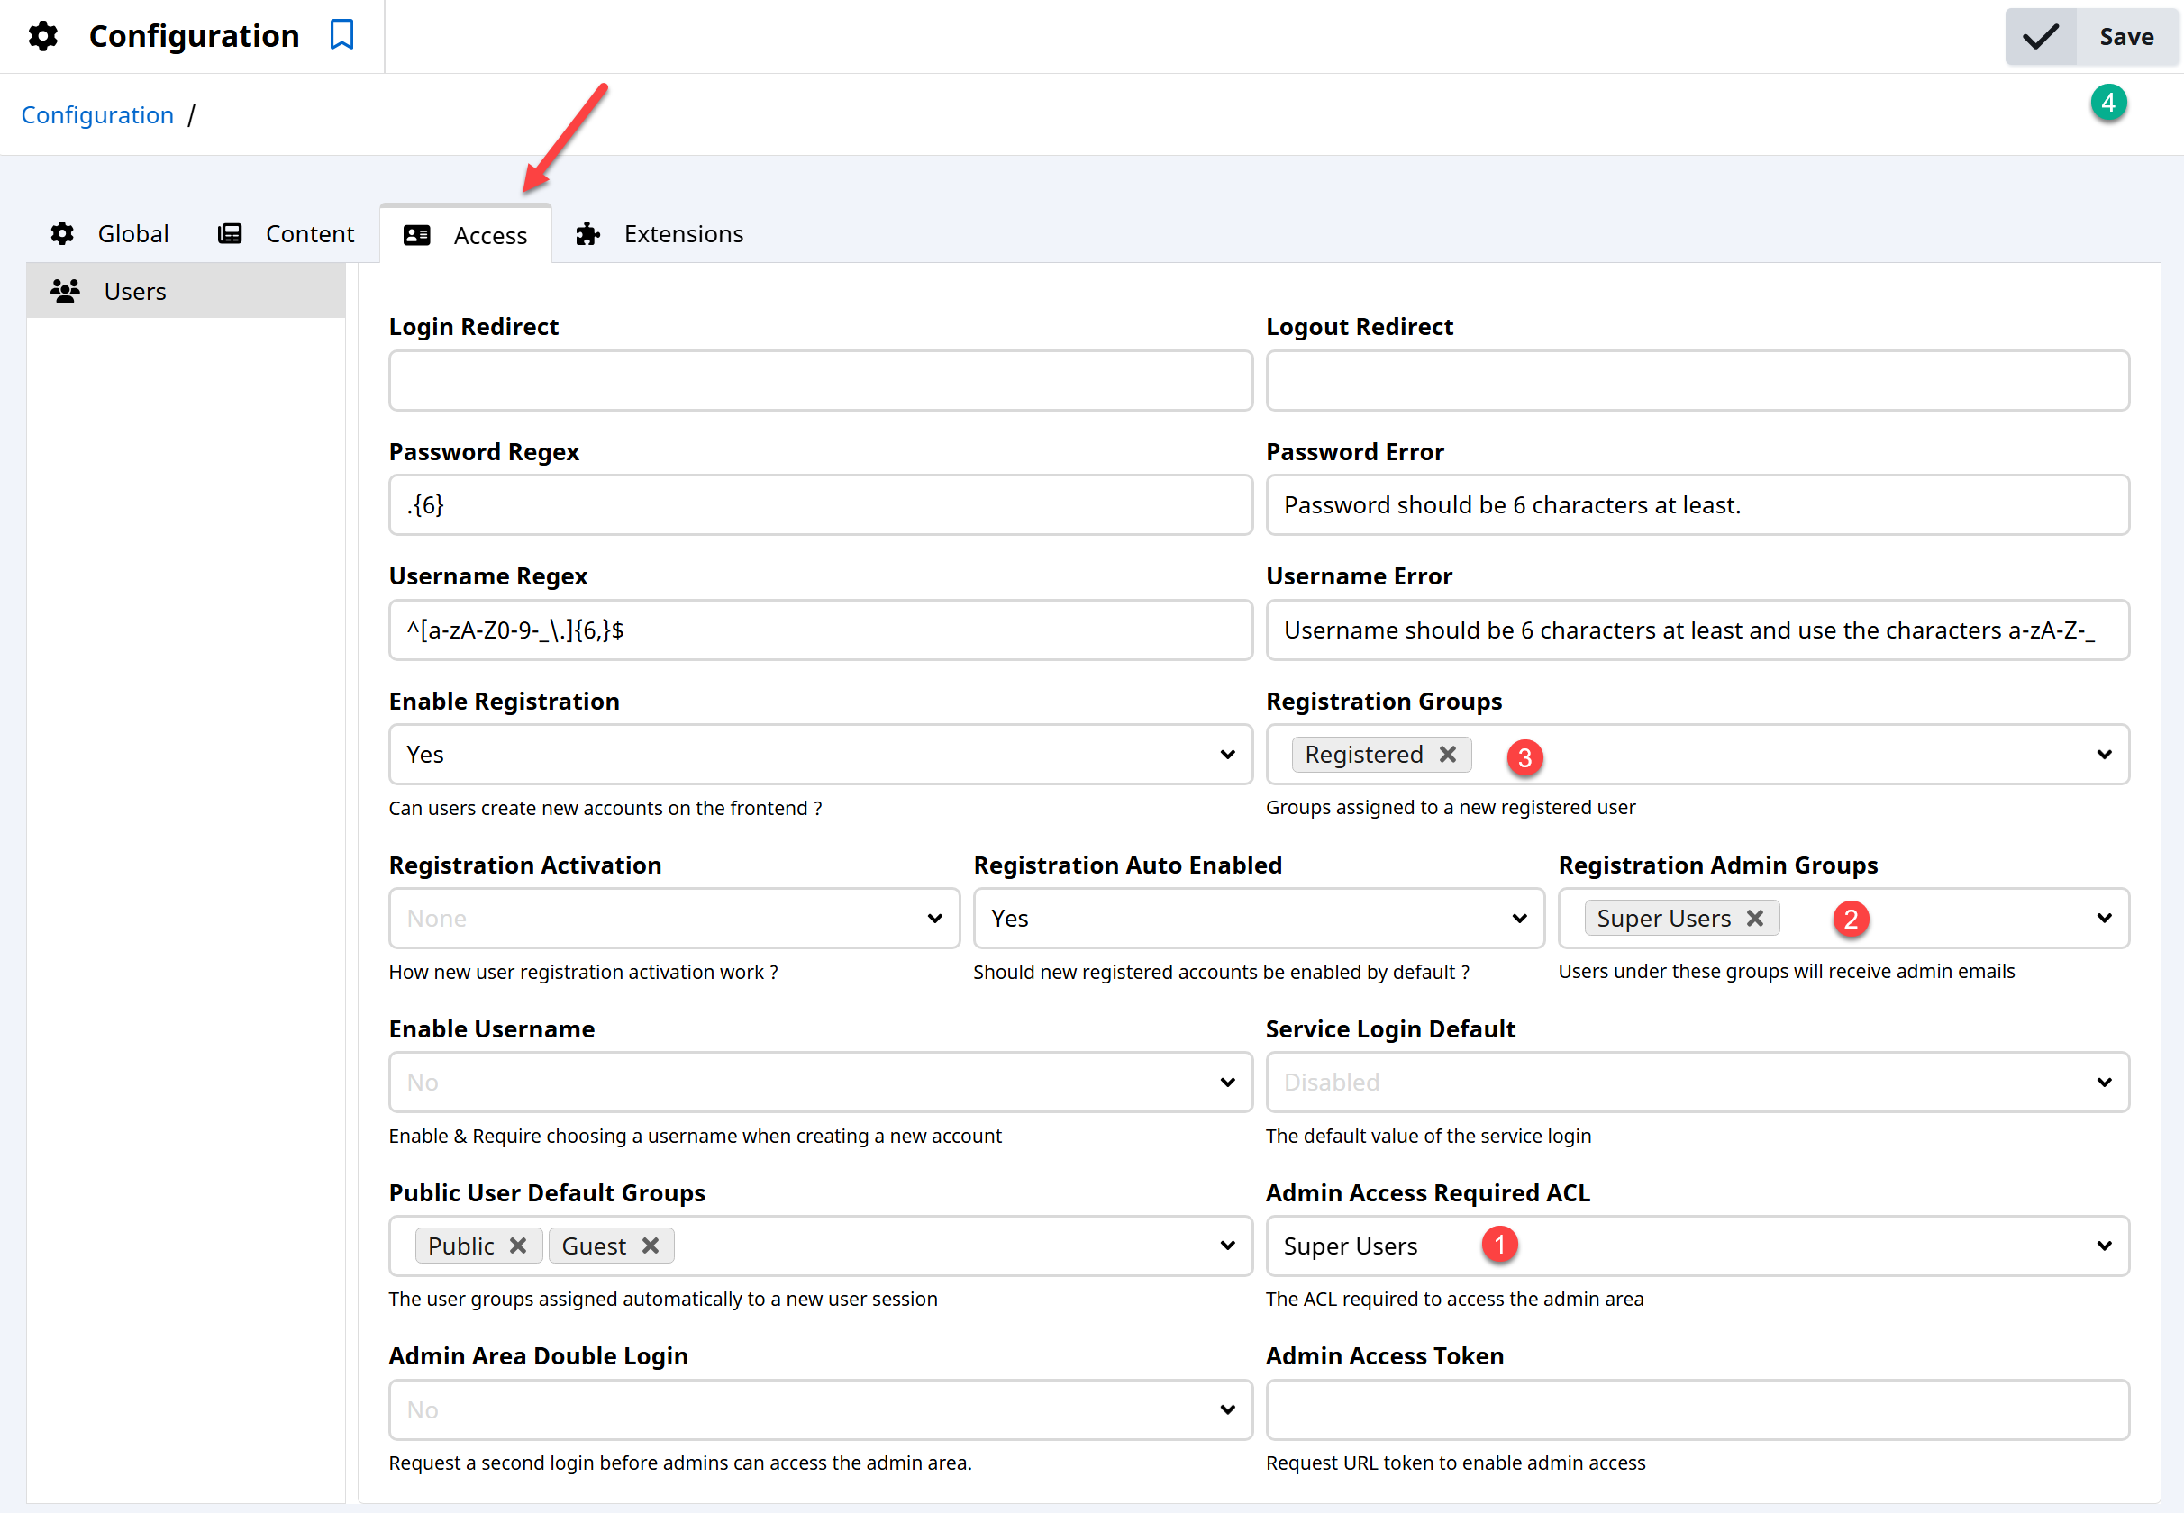Click the Global tab gear icon
Viewport: 2184px width, 1513px height.
point(62,233)
